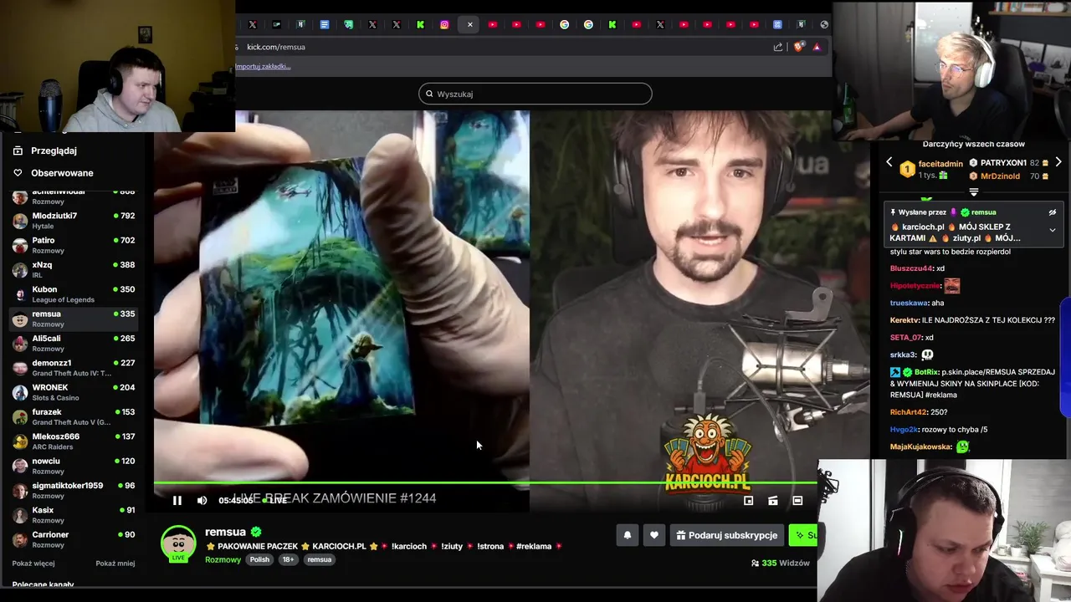
Task: Open nowciu channel in the sidebar
Action: coord(74,466)
